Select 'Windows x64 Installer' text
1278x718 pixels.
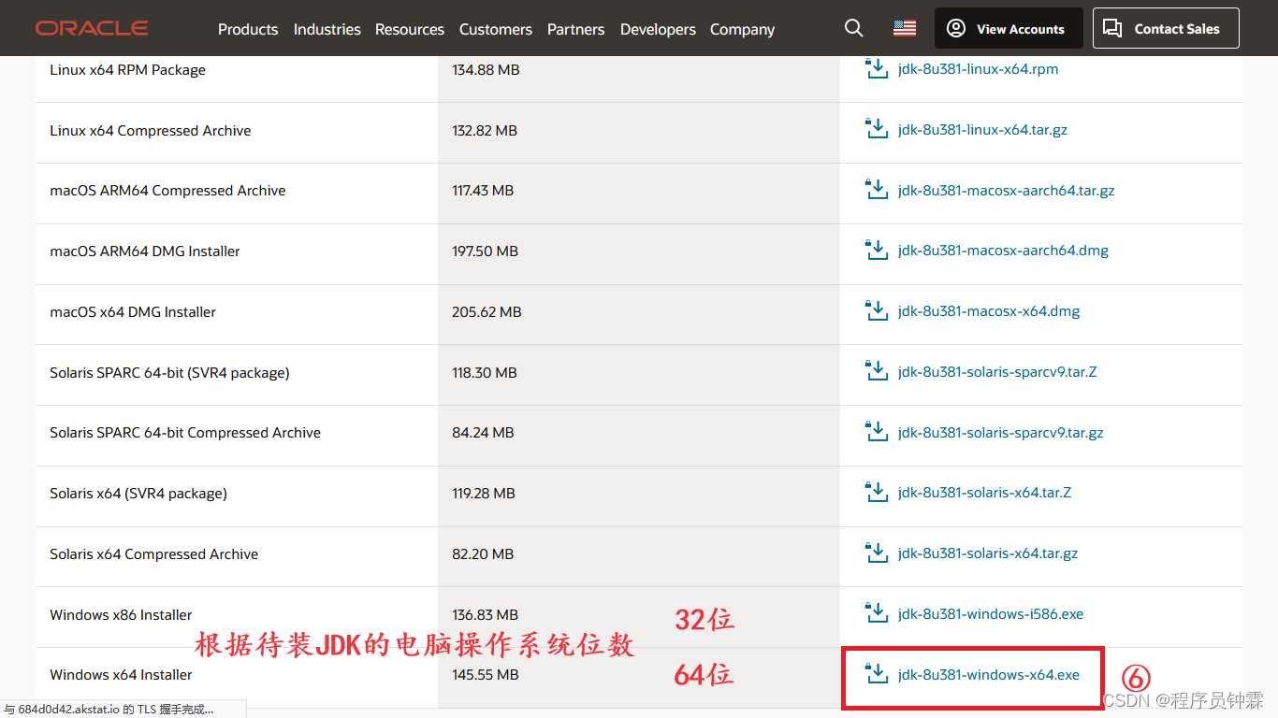tap(121, 675)
